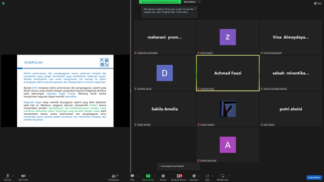Click the muted mic icon beside putri alwini

click(262, 125)
